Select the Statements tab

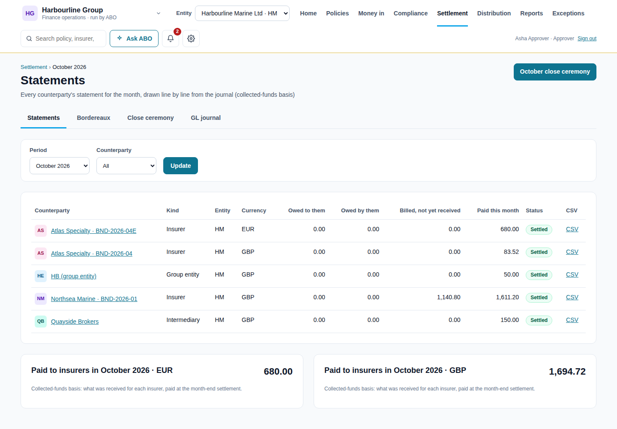click(x=44, y=118)
